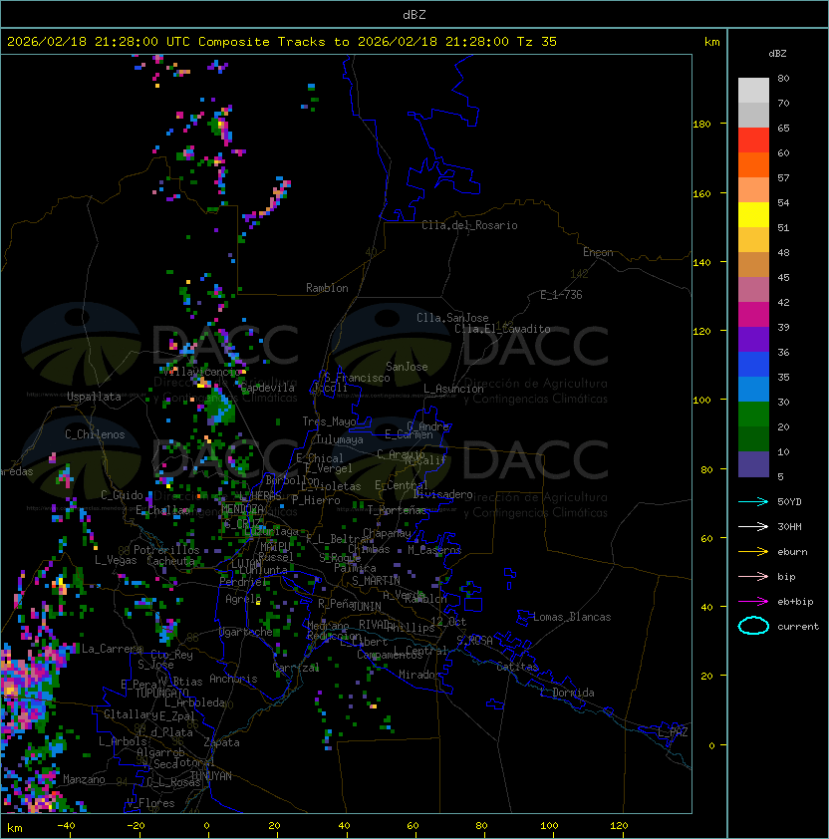The image size is (829, 839).
Task: Pick the slate 10–5 dBZ color swatch
Action: click(x=753, y=464)
